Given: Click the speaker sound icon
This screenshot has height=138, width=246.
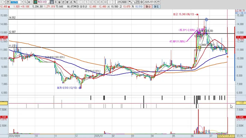Looking at the screenshot, I should tap(29, 2).
